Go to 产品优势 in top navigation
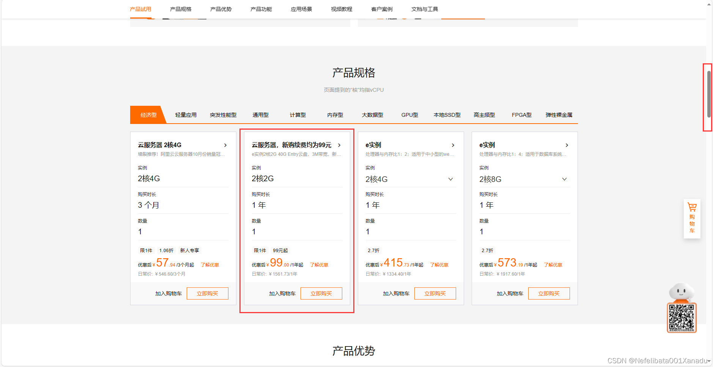This screenshot has width=713, height=367. tap(221, 9)
